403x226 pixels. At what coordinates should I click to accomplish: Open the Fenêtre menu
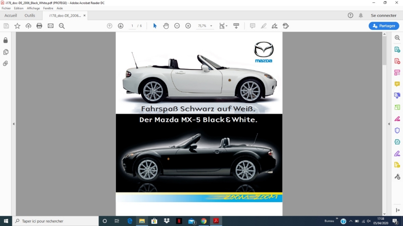coord(48,8)
